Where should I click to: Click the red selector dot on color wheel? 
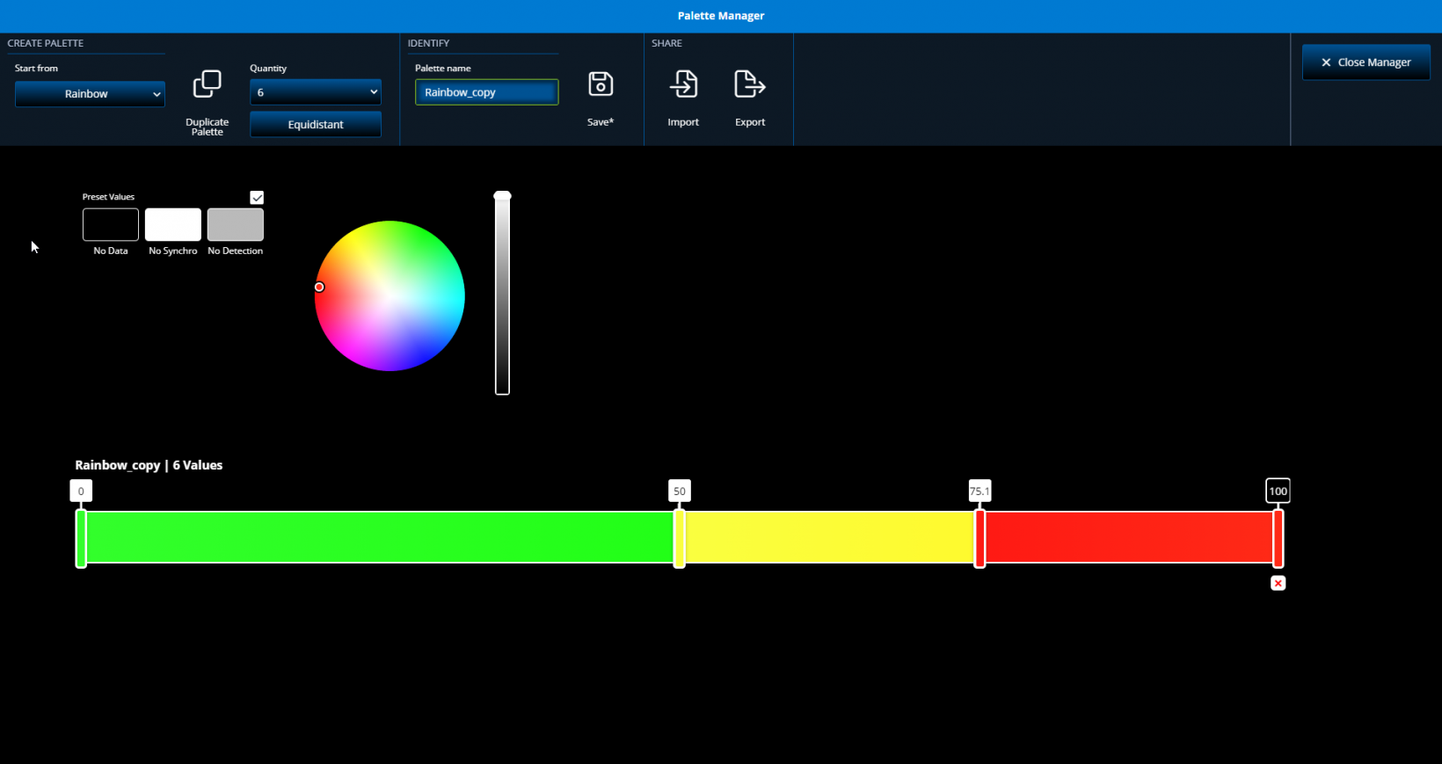319,287
